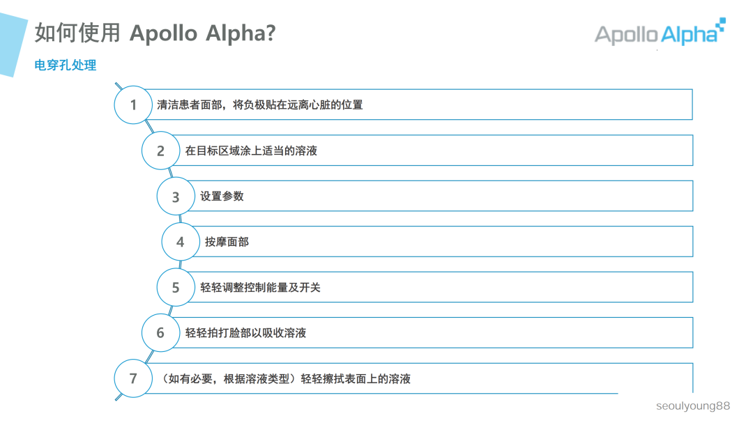Viewport: 753px width, 423px height.
Task: Click the 电穿孔处理 subtitle
Action: pos(66,65)
